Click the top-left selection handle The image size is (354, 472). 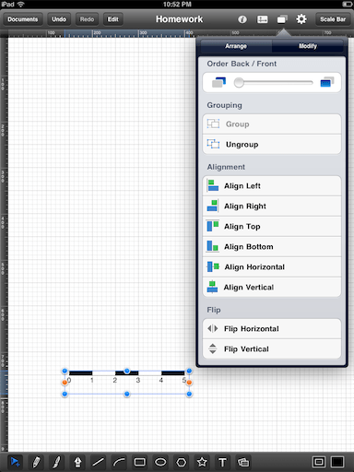pos(65,372)
